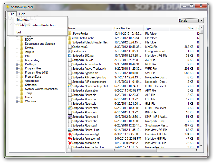Choose Configure System Protection... menu entry
Image resolution: width=214 pixels, height=163 pixels.
(x=37, y=25)
